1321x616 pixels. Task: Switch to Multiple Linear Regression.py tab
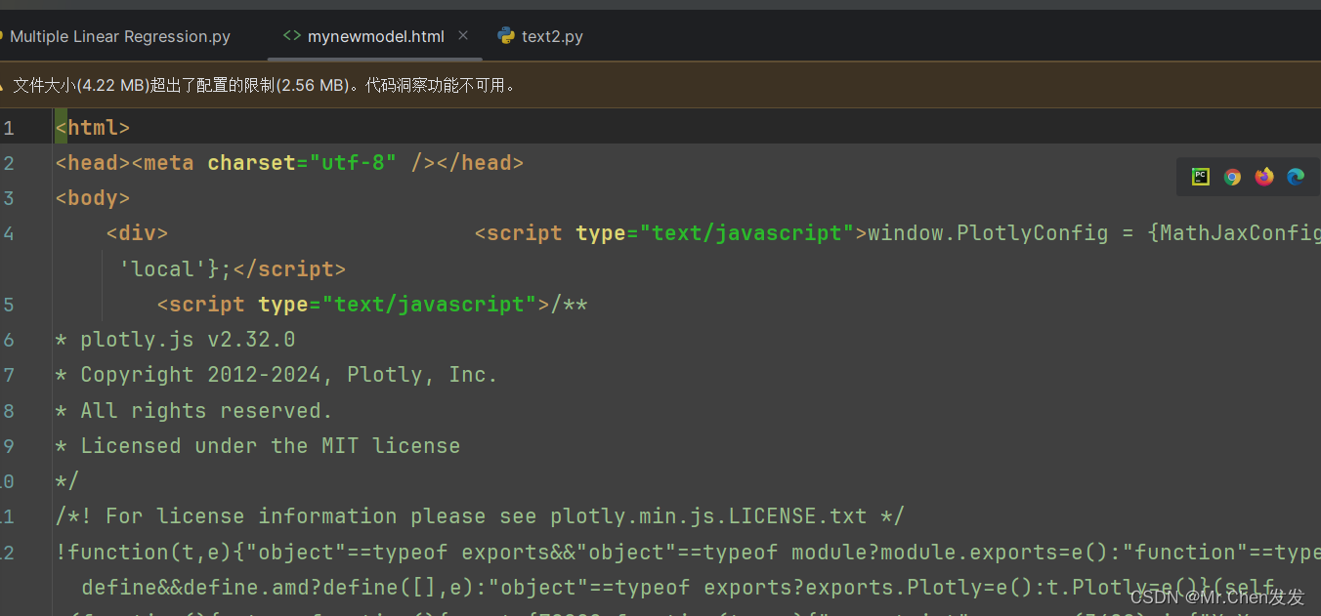(119, 36)
